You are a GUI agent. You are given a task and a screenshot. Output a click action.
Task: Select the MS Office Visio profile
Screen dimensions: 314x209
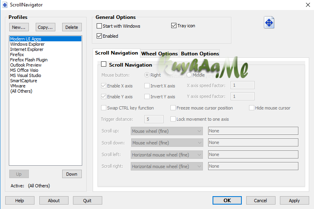click(45, 70)
